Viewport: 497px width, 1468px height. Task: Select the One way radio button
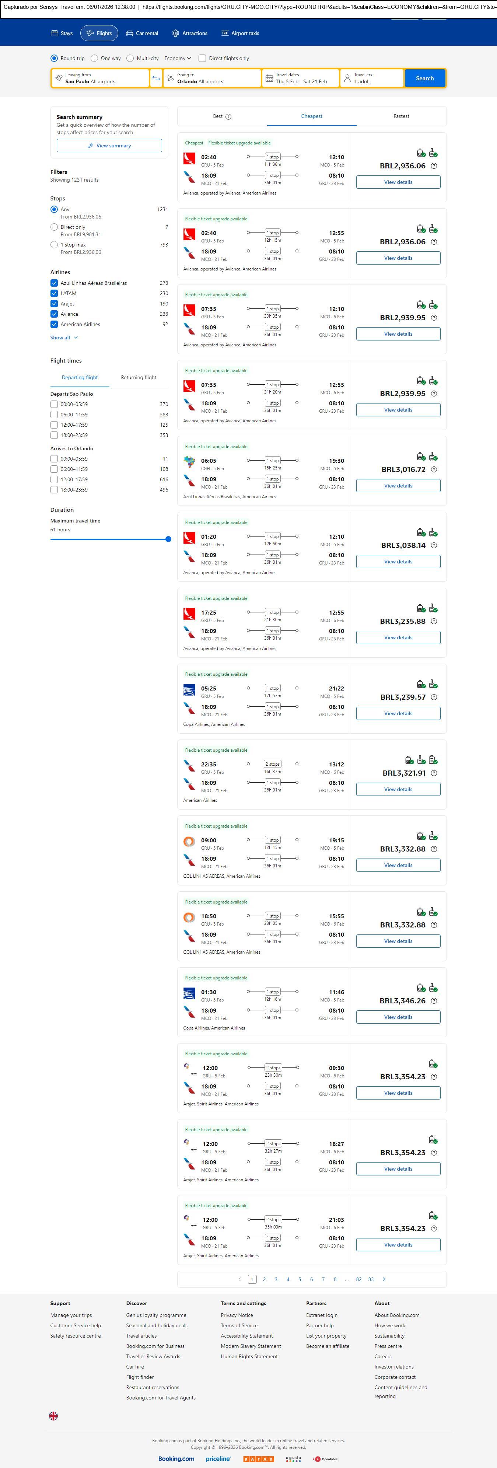[x=95, y=58]
